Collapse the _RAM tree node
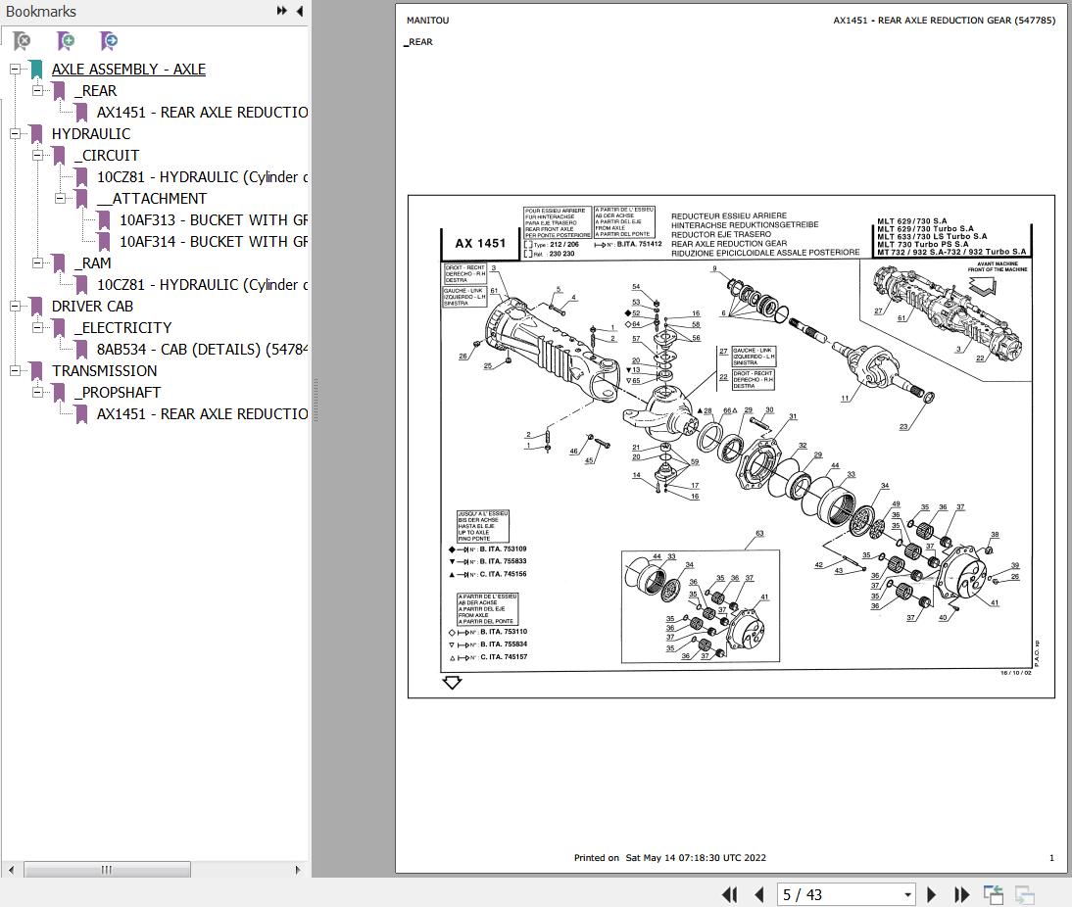1072x907 pixels. point(37,263)
